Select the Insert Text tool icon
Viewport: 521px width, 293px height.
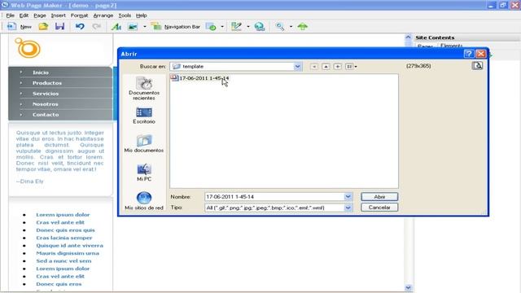[116, 27]
